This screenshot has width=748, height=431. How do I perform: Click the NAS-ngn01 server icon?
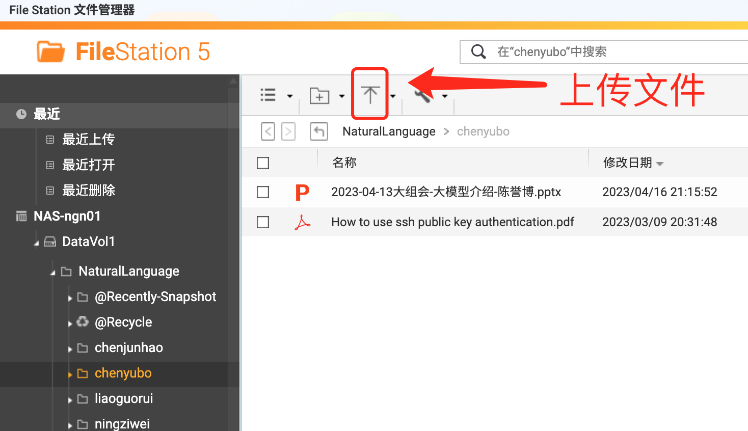point(21,217)
